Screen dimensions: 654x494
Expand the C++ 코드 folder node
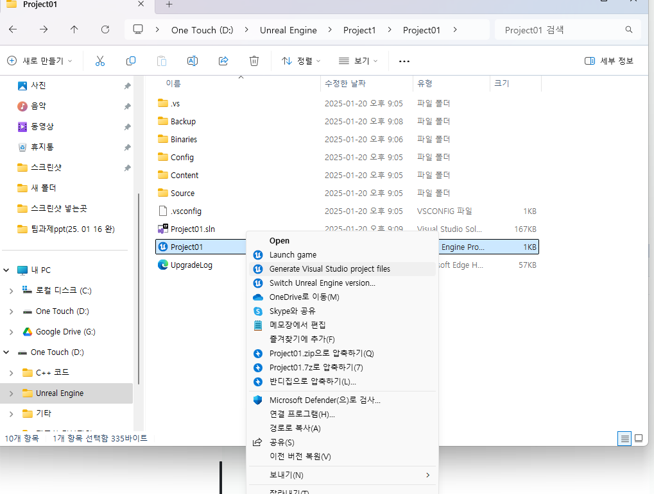pos(12,373)
